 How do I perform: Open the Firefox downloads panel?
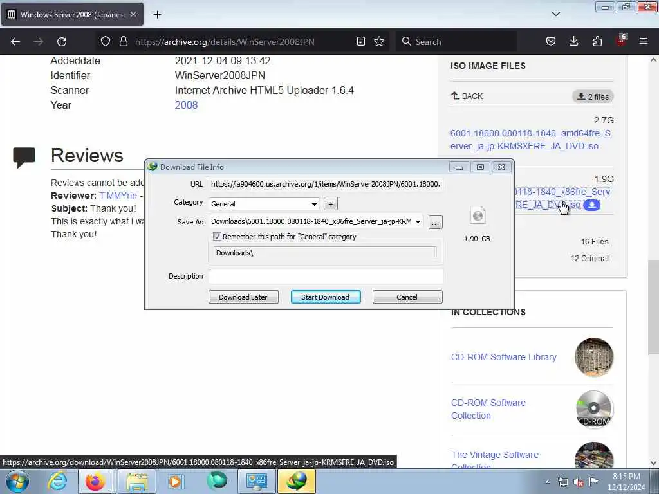pyautogui.click(x=573, y=41)
